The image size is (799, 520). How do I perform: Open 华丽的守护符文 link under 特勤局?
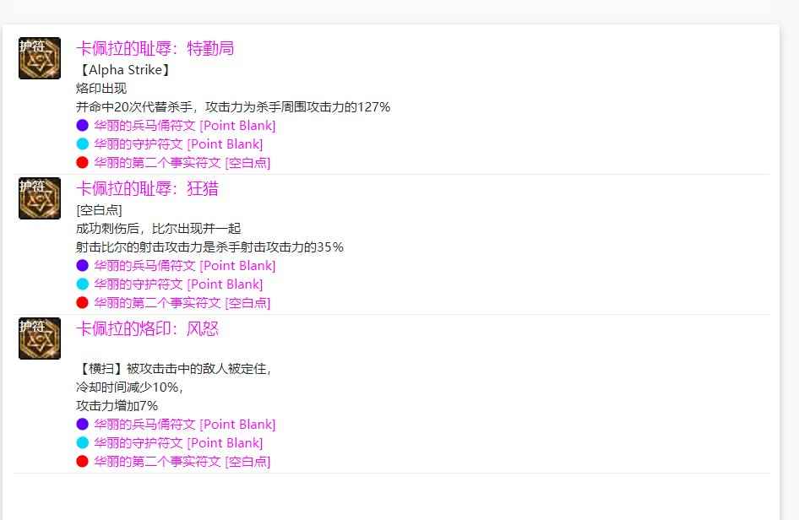tap(178, 144)
